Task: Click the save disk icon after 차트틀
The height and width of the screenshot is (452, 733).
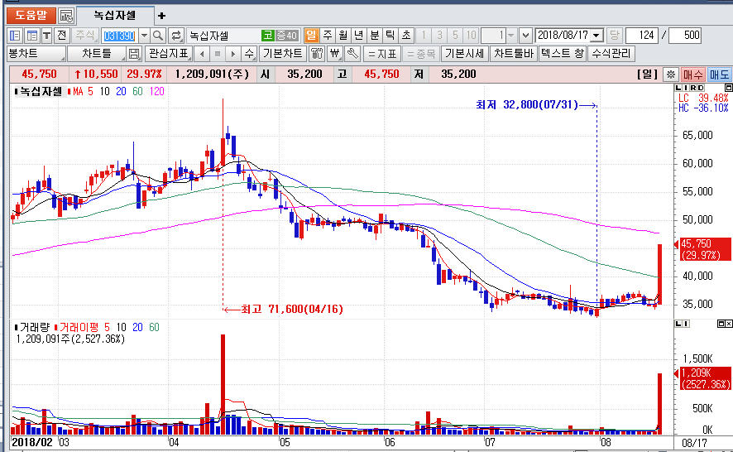Action: 133,54
